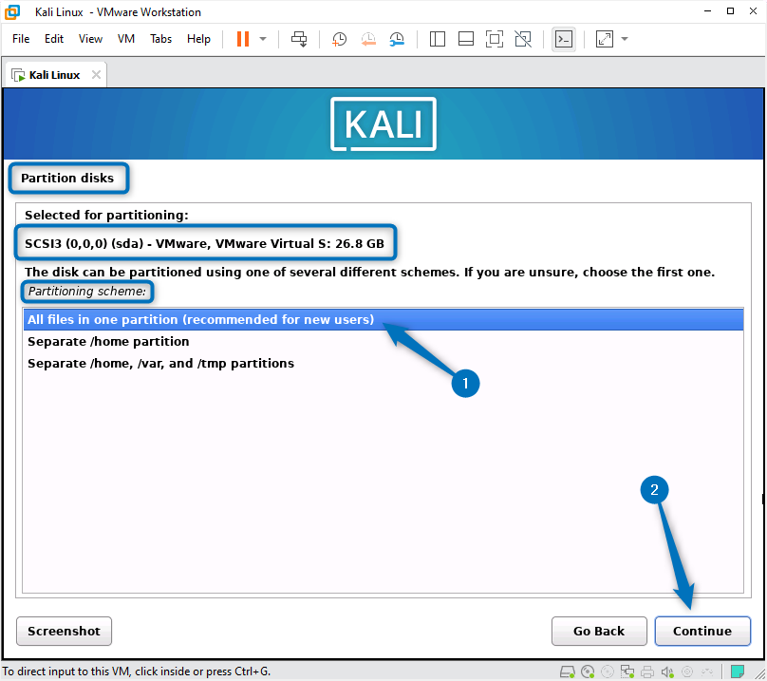Open the VM menu
767x681 pixels.
125,39
